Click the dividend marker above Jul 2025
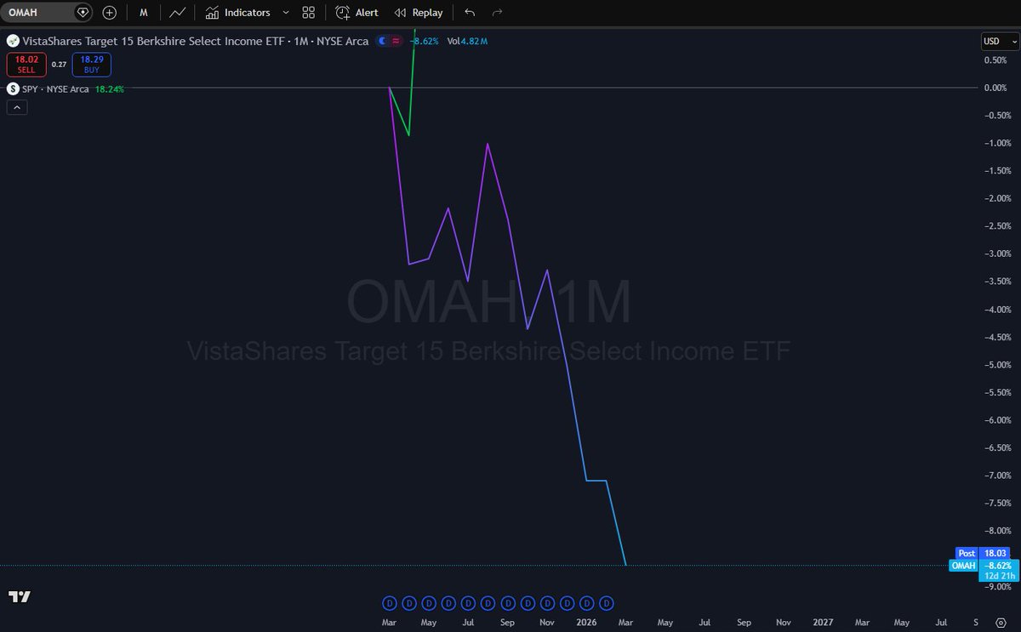Viewport: 1021px width, 632px height. pos(469,603)
